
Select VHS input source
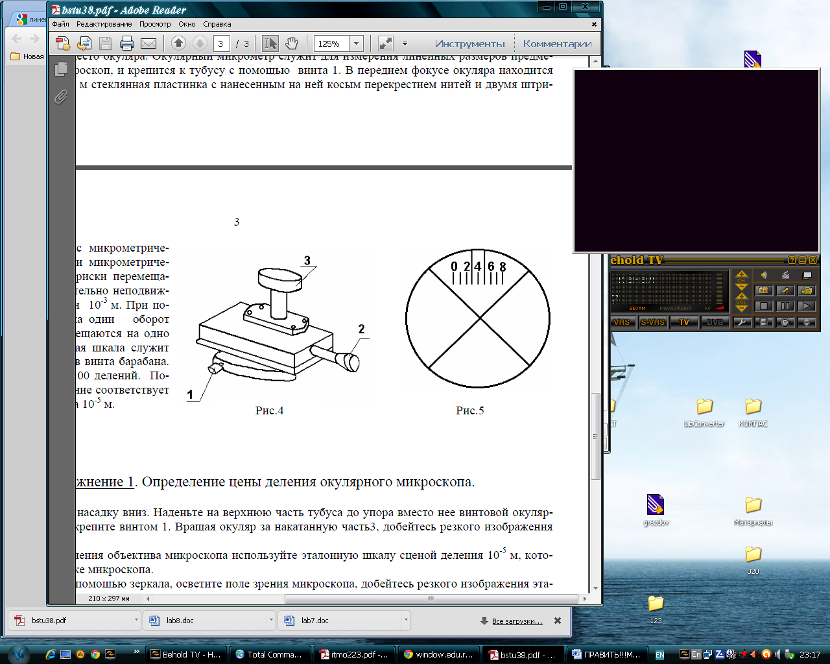[622, 322]
